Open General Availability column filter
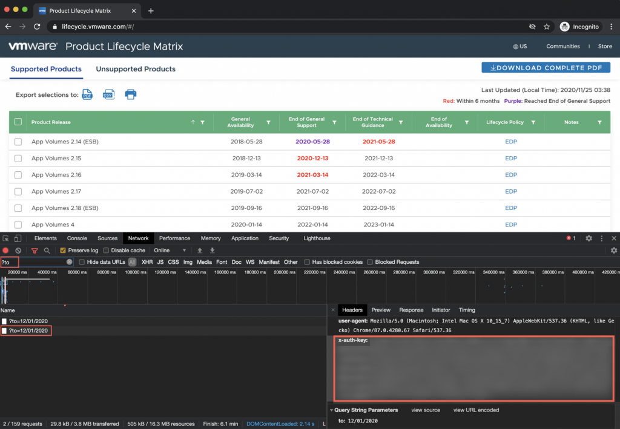Viewport: 620px width, 429px height. [x=268, y=122]
